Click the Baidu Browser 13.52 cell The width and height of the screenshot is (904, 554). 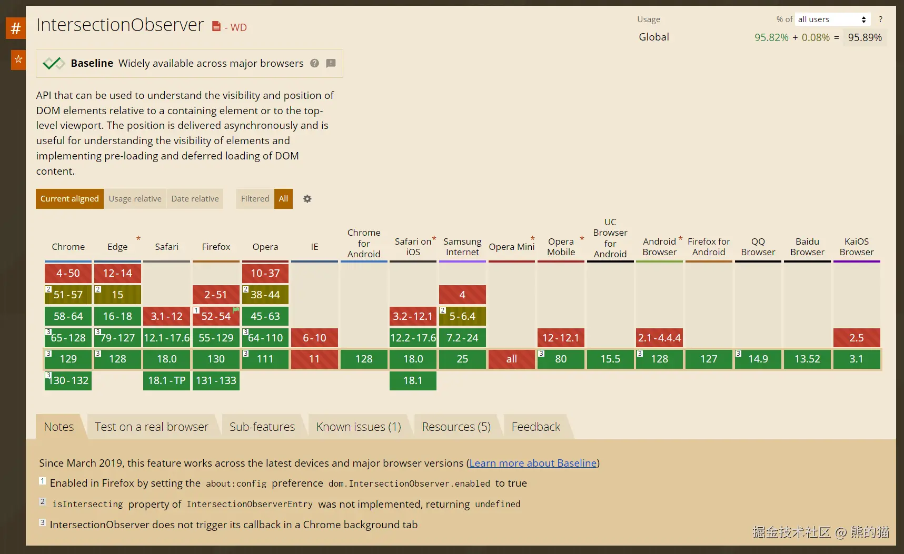tap(807, 359)
